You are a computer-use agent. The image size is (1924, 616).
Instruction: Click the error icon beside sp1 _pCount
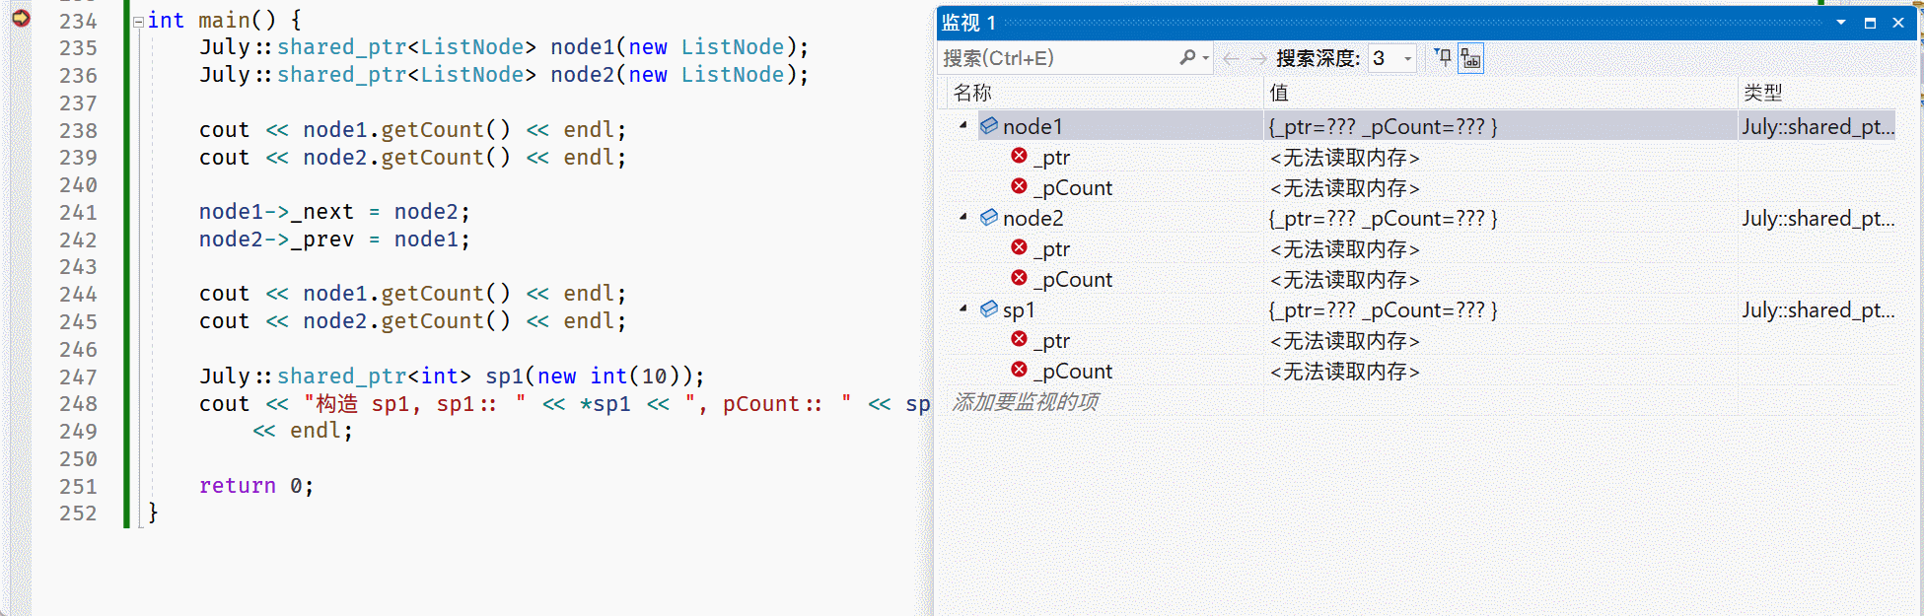tap(1020, 371)
